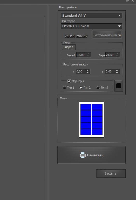Screen dimensions: 136x200
Task: Open the EPSON L800 Series printer dropdown
Action: pos(92,26)
